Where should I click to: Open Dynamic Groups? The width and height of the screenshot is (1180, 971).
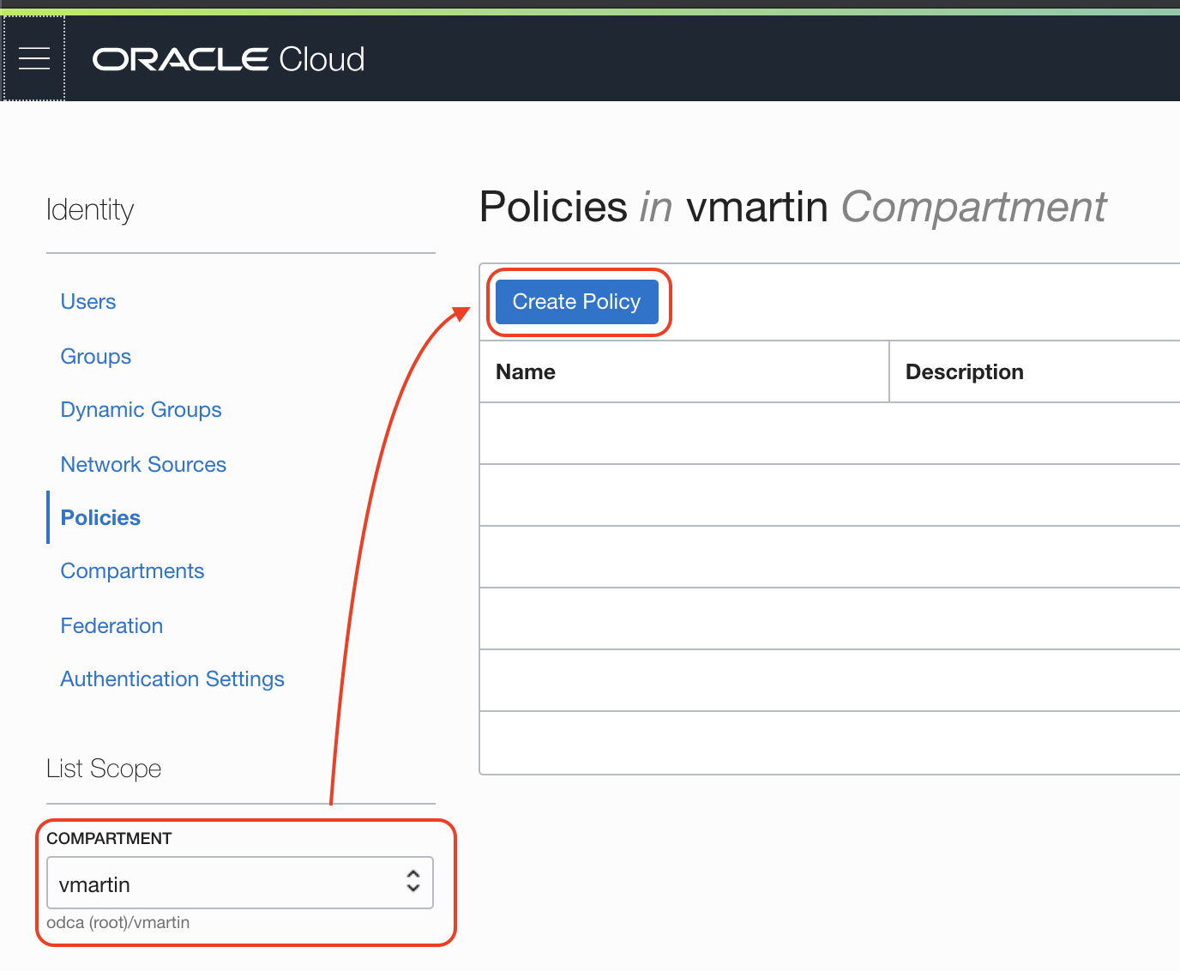141,410
